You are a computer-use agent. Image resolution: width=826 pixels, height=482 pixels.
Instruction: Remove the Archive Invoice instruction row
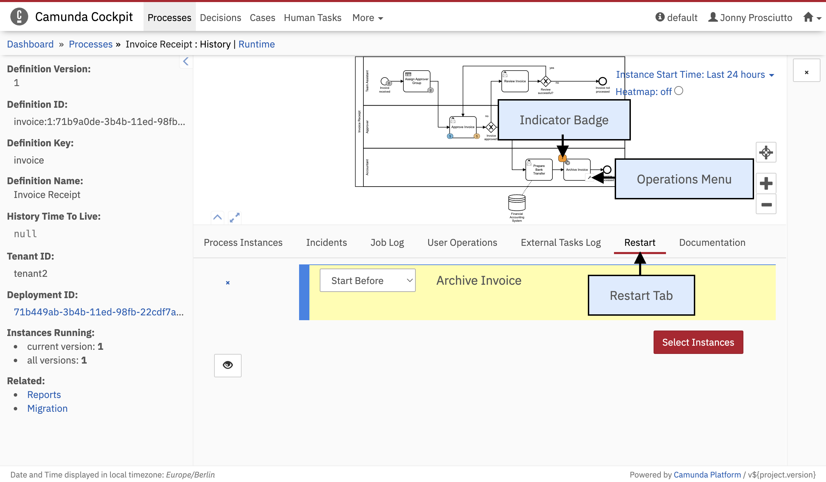(x=228, y=283)
